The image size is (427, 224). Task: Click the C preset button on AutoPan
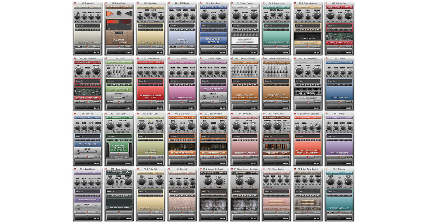point(77,29)
